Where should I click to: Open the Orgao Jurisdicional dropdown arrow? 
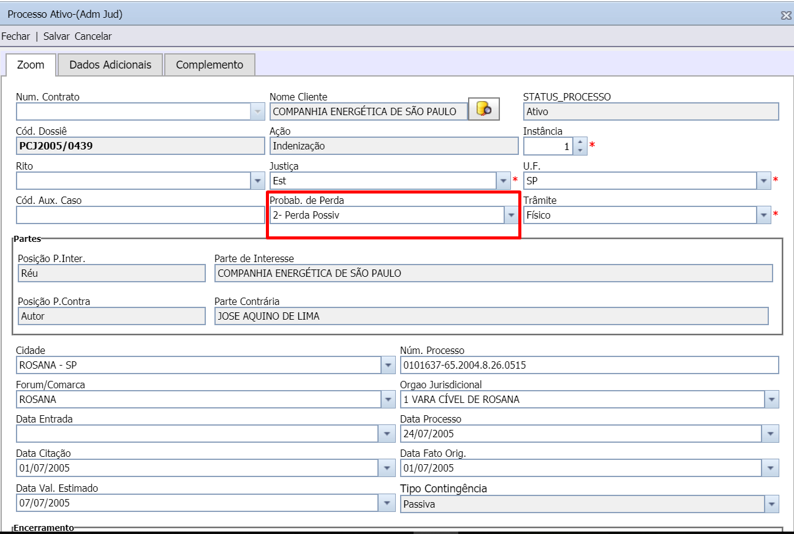point(772,399)
